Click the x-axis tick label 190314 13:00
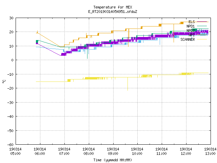The width and height of the screenshot is (217, 163). (210, 151)
